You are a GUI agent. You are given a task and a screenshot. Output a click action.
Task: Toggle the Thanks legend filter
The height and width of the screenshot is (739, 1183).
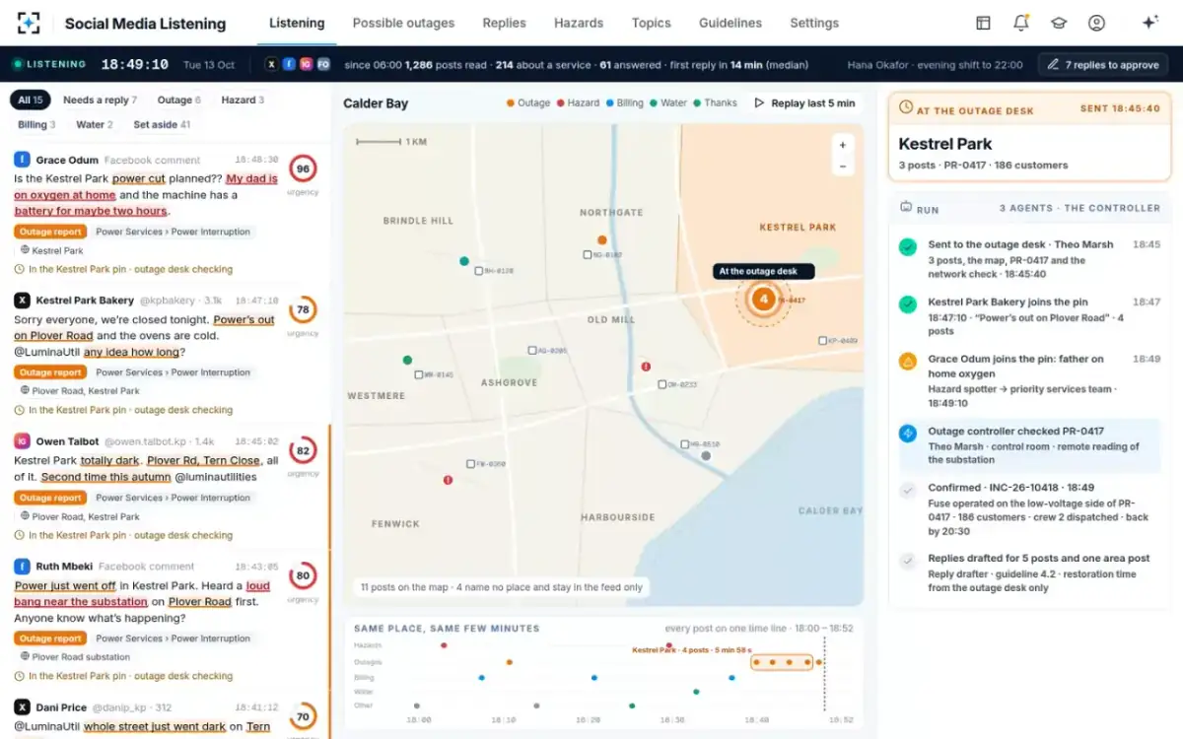pos(715,102)
